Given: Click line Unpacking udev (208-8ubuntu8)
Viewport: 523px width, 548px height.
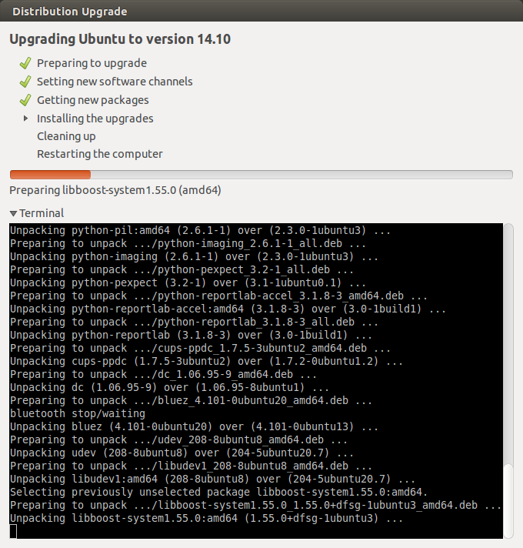Looking at the screenshot, I should point(182,453).
